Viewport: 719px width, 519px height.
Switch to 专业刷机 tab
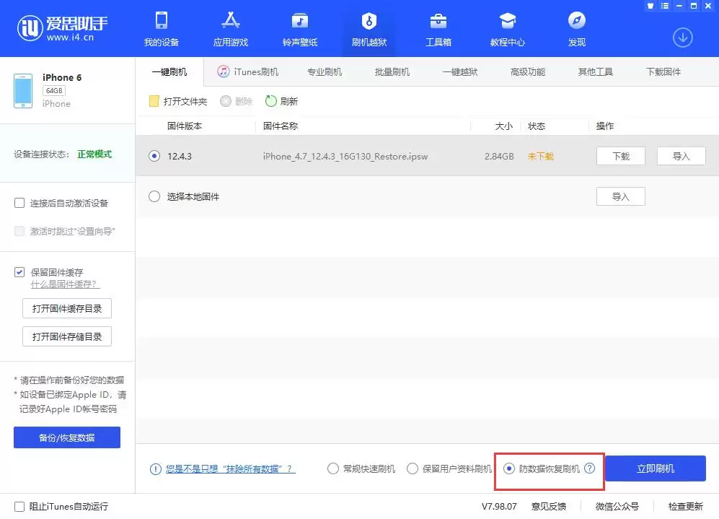(325, 72)
